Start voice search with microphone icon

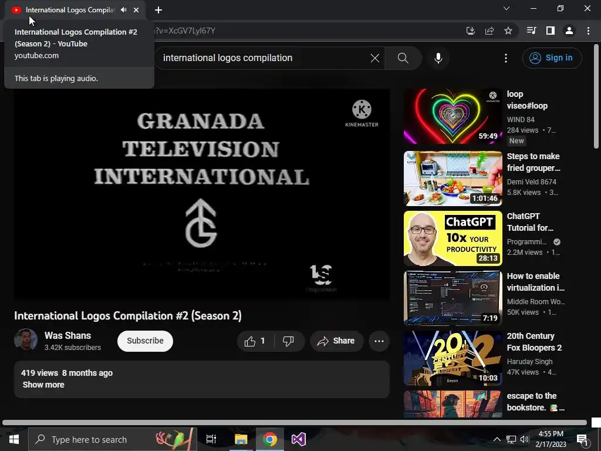(x=438, y=58)
